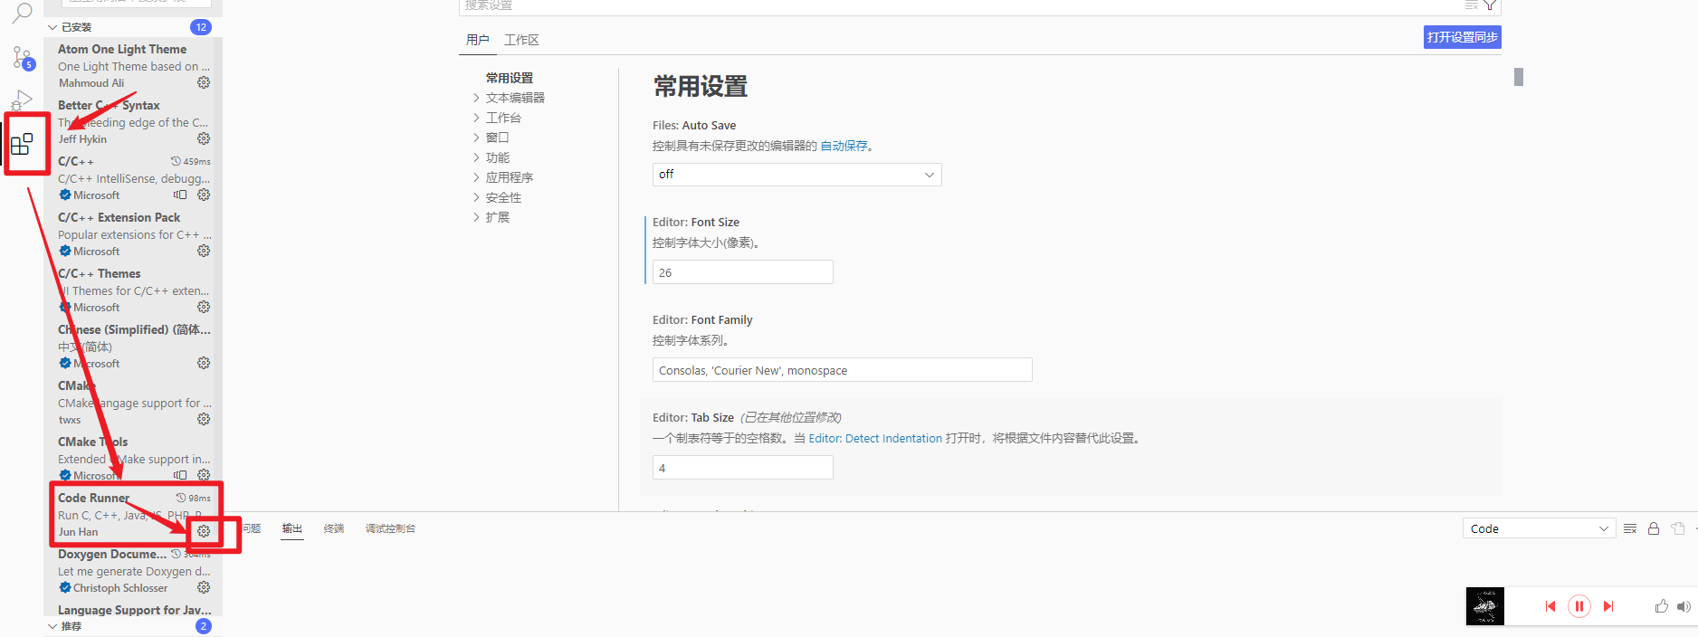The width and height of the screenshot is (1698, 637).
Task: Follow the 自动保存 link
Action: 844,146
